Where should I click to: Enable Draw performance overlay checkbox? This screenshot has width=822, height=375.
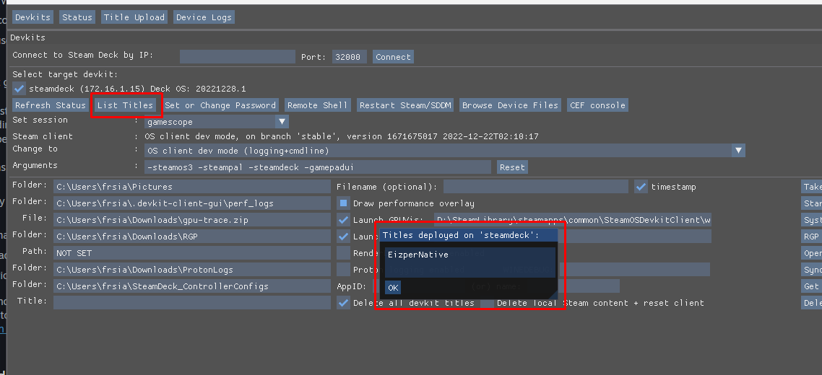point(344,203)
